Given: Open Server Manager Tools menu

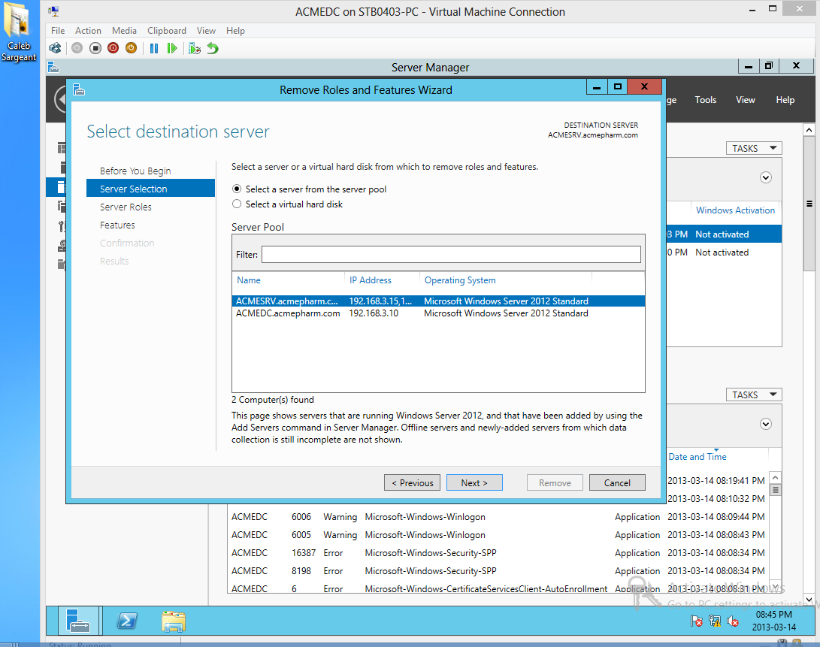Looking at the screenshot, I should tap(706, 99).
